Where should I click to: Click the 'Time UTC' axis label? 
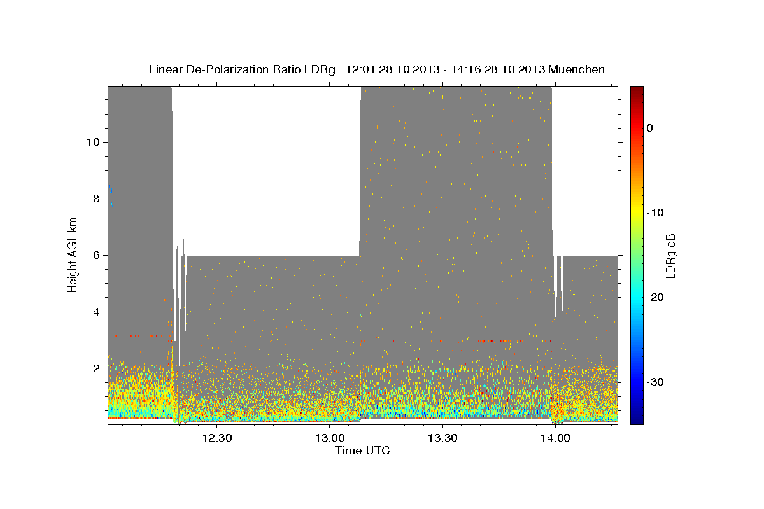point(362,450)
